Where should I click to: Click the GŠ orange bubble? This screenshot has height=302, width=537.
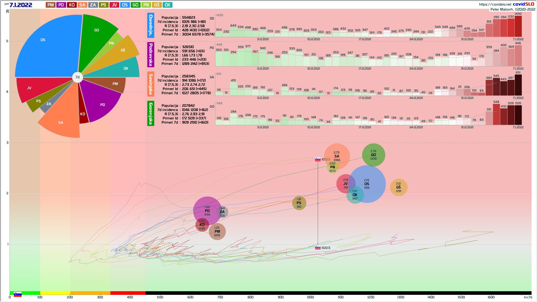399,187
